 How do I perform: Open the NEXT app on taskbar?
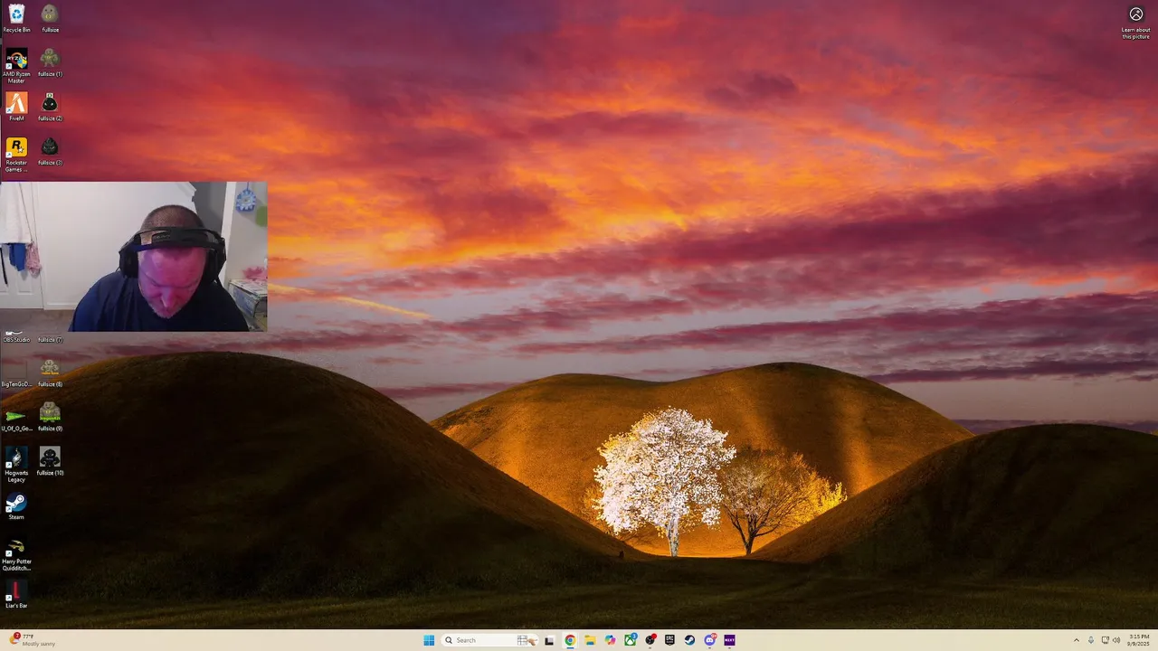[x=729, y=640]
